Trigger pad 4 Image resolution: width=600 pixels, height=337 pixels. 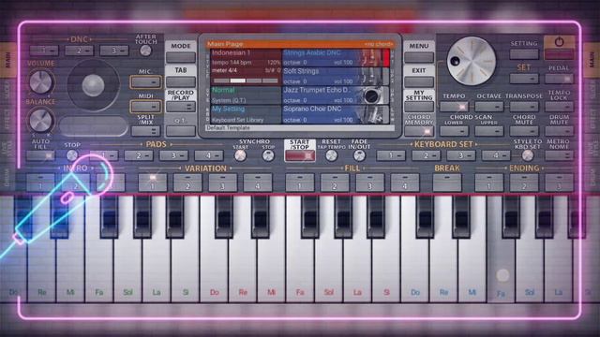click(x=208, y=155)
